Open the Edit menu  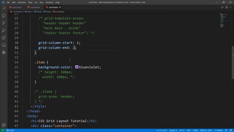point(14,3)
